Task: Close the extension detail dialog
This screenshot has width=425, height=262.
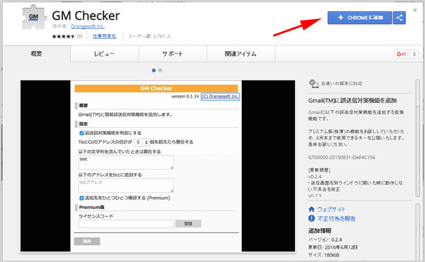Action: pyautogui.click(x=414, y=11)
